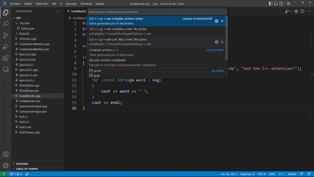Open the Archivo menu
The image size is (314, 177).
tap(15, 3)
